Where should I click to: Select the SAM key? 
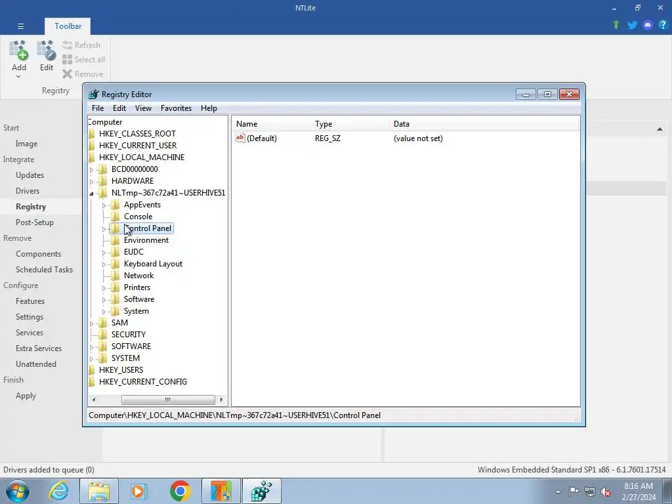tap(119, 323)
